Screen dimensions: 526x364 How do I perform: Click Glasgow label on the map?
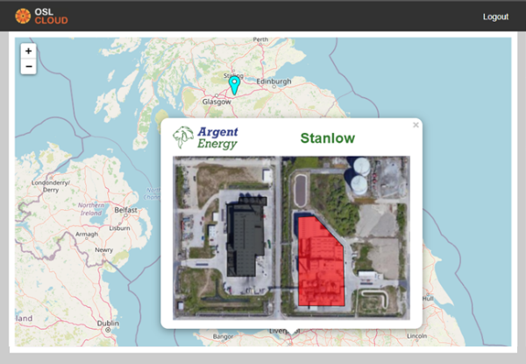coord(217,101)
